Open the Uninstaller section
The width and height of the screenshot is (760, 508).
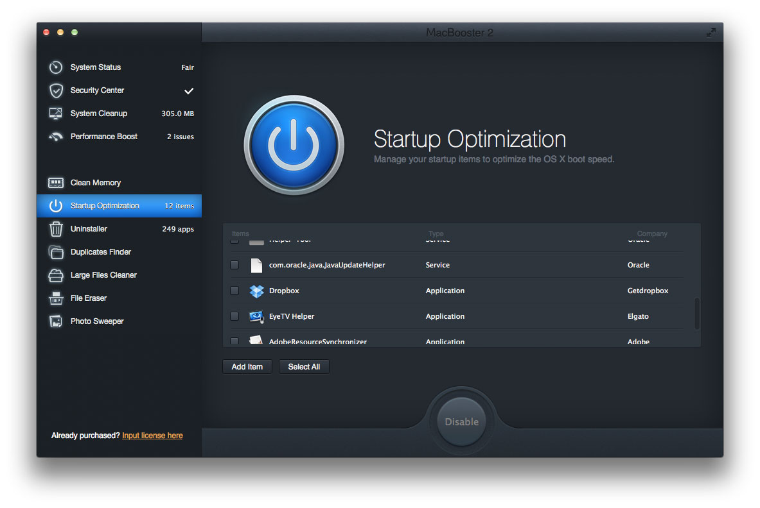tap(119, 229)
